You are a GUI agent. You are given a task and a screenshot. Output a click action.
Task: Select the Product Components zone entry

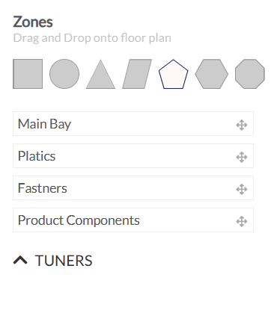click(x=133, y=220)
